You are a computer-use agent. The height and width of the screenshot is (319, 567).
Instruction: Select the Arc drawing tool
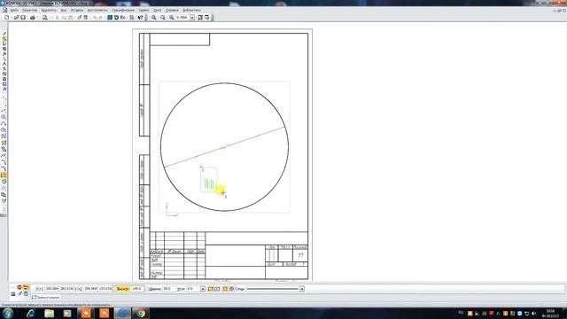click(x=4, y=123)
